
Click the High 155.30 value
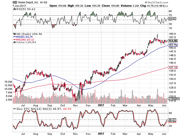(75, 6)
